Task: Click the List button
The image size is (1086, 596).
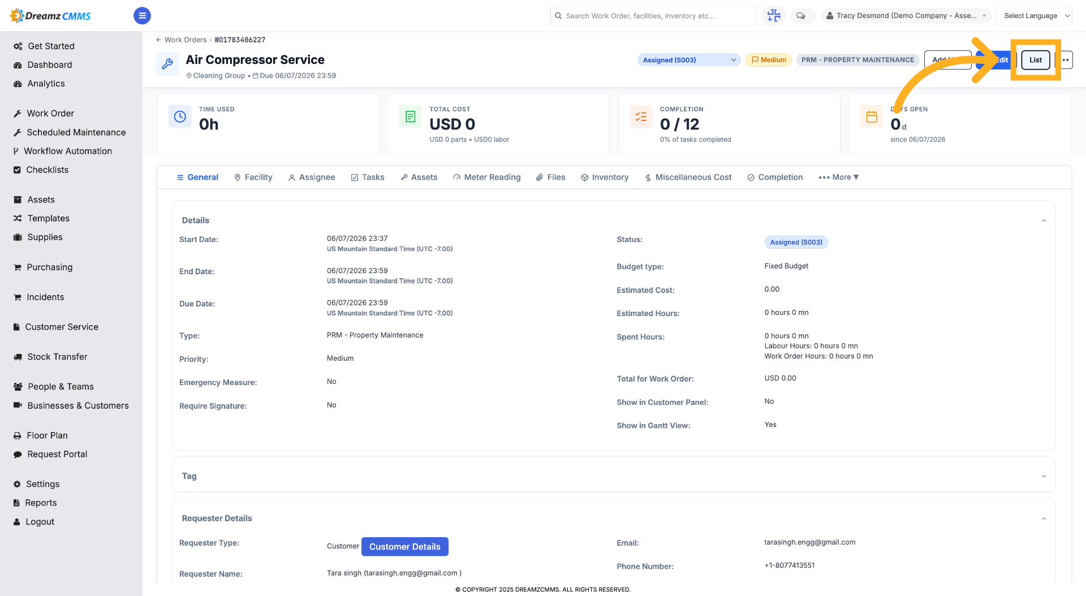Action: (x=1036, y=60)
